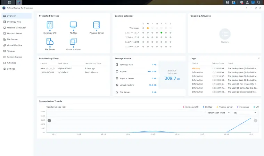
Task: Open Personal Computer in the sidebar
Action: coord(17,28)
